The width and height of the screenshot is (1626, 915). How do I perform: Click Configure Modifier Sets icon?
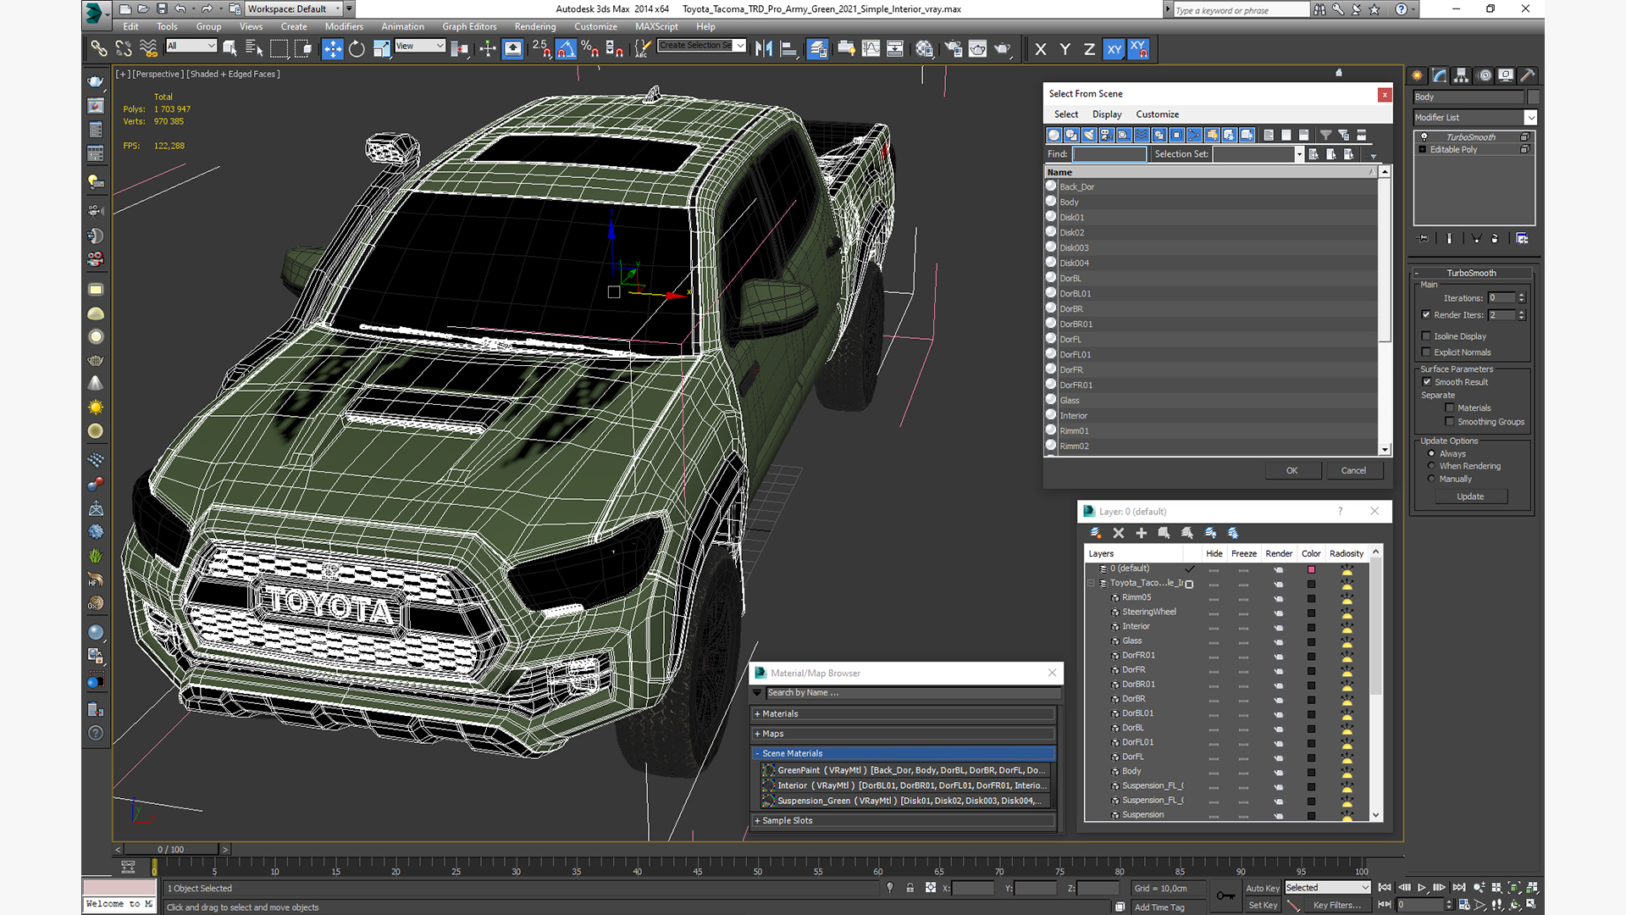1522,239
